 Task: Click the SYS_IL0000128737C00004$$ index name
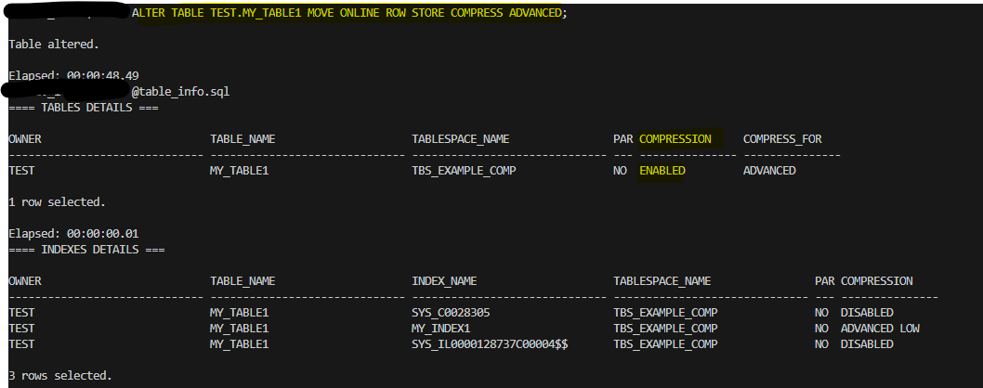tap(490, 343)
